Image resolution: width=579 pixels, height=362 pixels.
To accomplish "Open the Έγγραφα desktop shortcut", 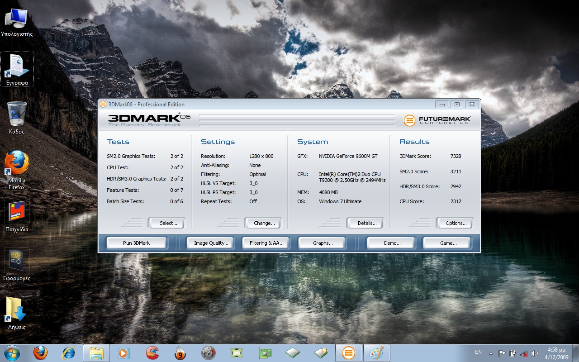I will tap(17, 69).
